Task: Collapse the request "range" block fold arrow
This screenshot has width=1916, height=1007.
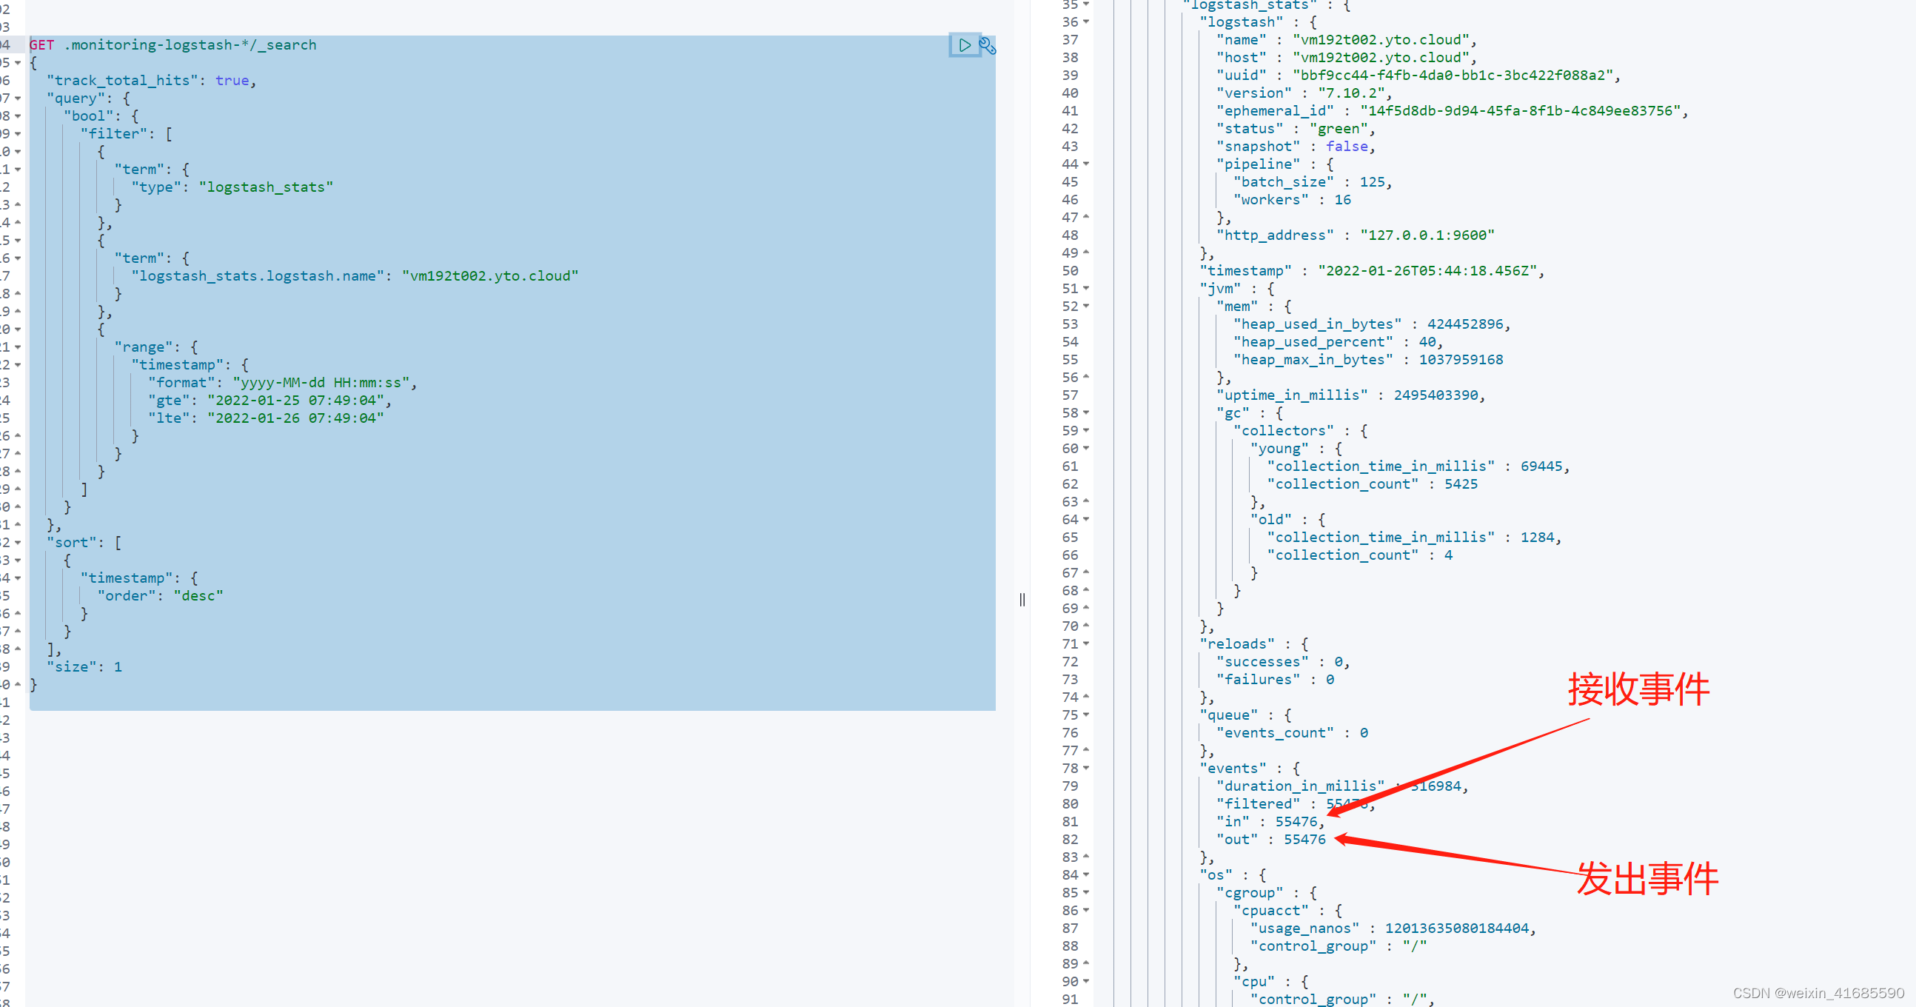Action: pyautogui.click(x=18, y=347)
